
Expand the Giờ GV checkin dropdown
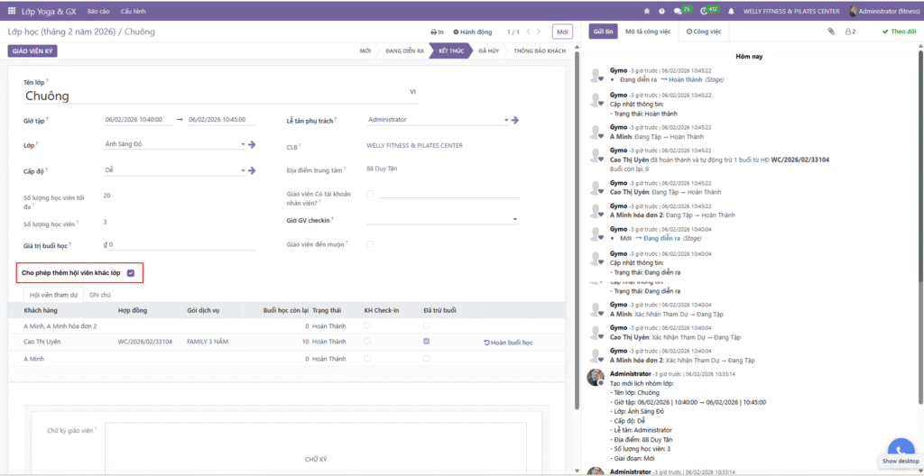point(515,219)
